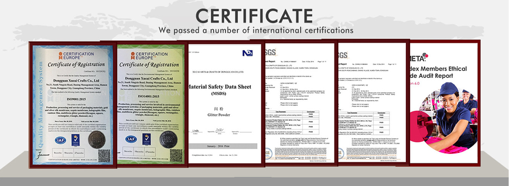Click the IAF badge on the ISO9001 certificate

60,140
